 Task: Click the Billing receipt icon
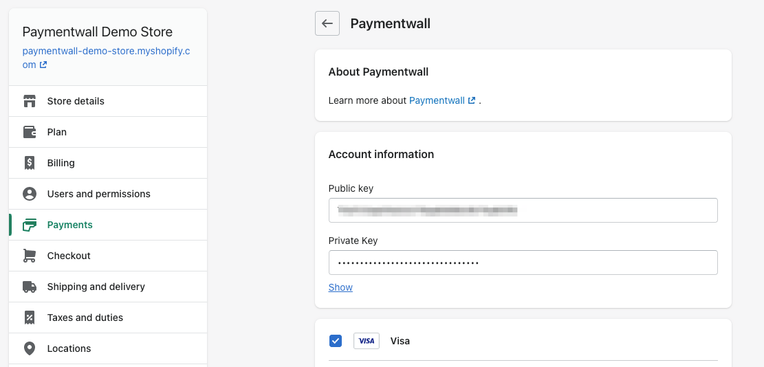click(30, 163)
